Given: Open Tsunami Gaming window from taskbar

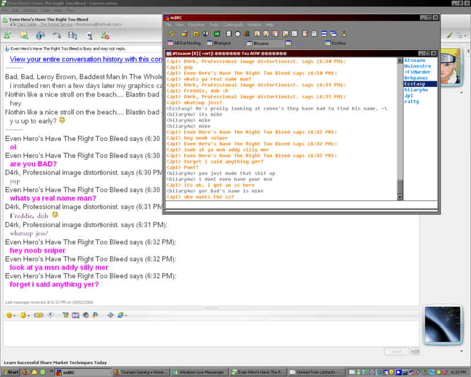Looking at the screenshot, I should point(141,372).
